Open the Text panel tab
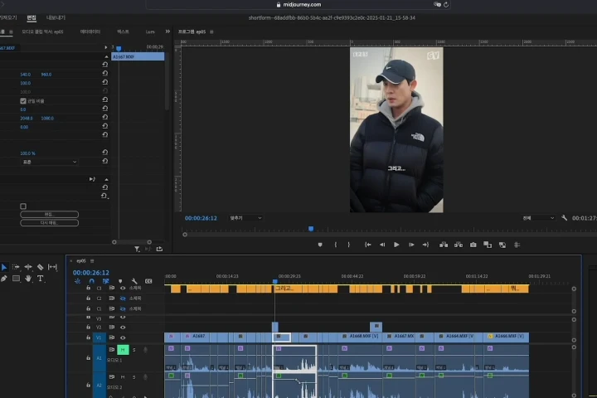This screenshot has width=597, height=398. pyautogui.click(x=123, y=32)
